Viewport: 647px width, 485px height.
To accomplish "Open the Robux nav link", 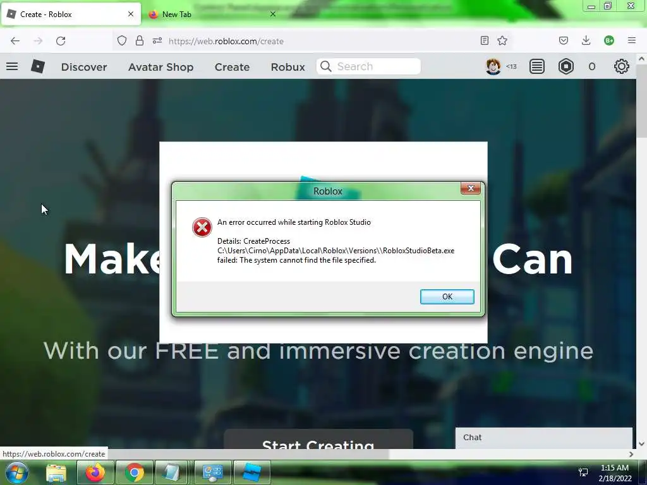I will (288, 67).
